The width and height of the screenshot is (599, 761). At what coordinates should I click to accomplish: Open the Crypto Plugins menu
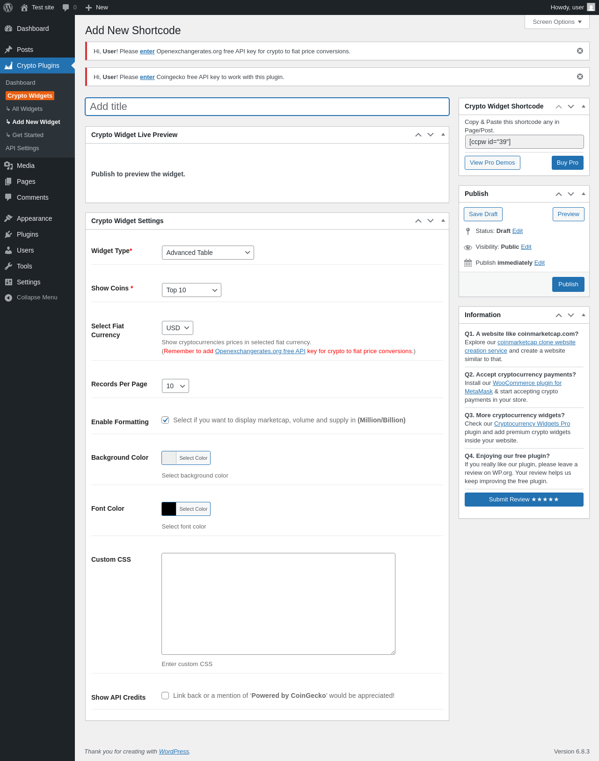point(37,65)
